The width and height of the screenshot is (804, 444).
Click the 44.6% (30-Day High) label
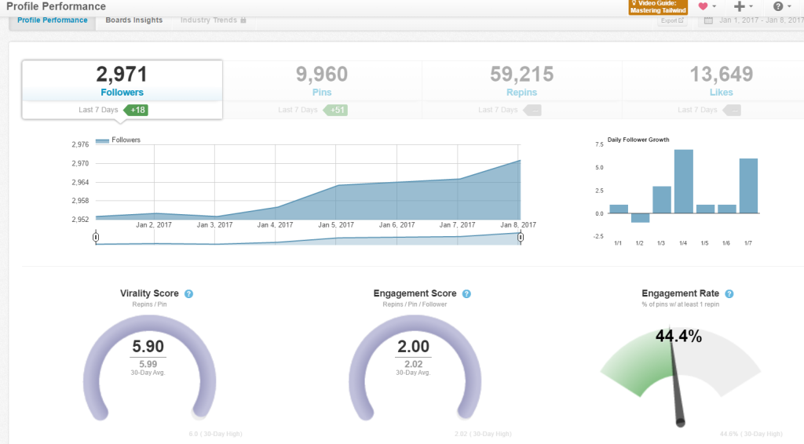[x=751, y=435]
